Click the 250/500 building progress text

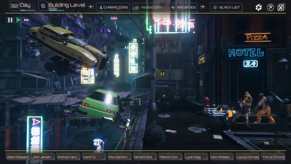pos(53,9)
